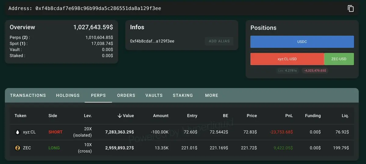Click the Perps (2) overview row label

(20, 37)
